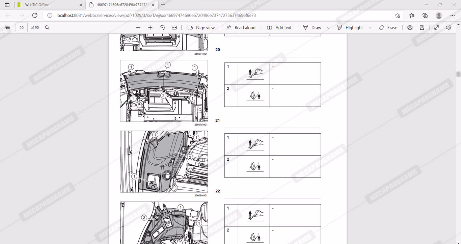
Task: Rotate the PDF page
Action: click(162, 28)
